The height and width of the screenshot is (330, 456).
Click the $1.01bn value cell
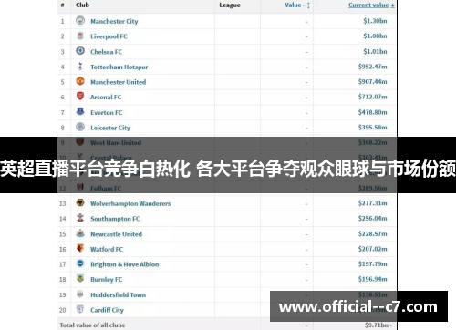coord(375,51)
